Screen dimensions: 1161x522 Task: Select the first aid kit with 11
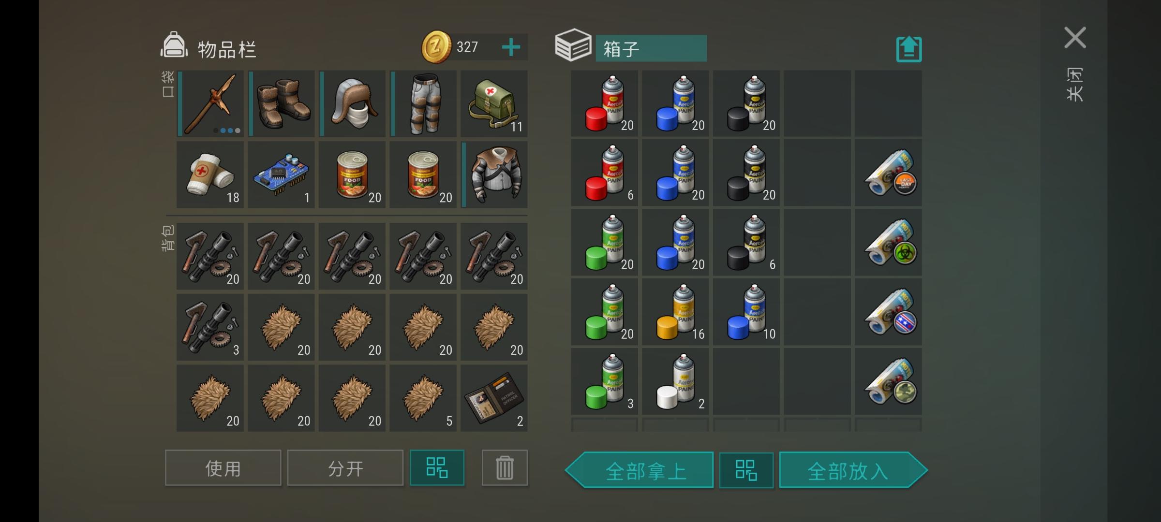click(494, 103)
